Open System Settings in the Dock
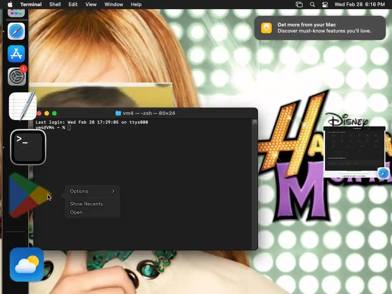The image size is (392, 294). click(17, 76)
